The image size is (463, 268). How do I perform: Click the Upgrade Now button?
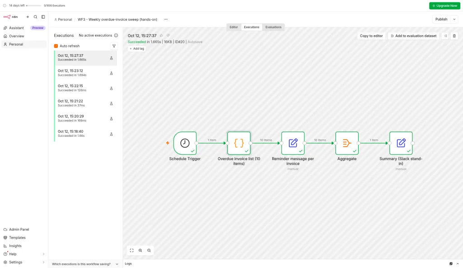point(444,5)
